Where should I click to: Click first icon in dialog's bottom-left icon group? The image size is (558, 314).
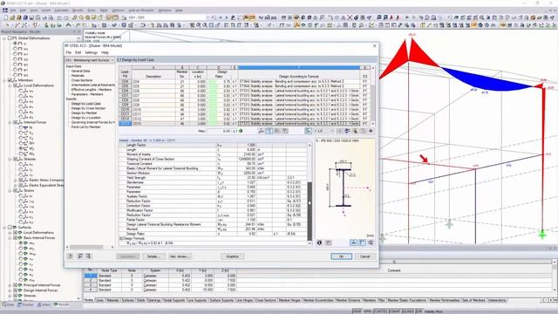coord(71,256)
